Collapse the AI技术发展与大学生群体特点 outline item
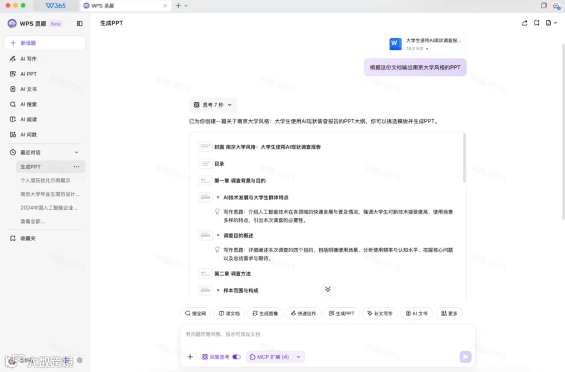 tap(218, 197)
